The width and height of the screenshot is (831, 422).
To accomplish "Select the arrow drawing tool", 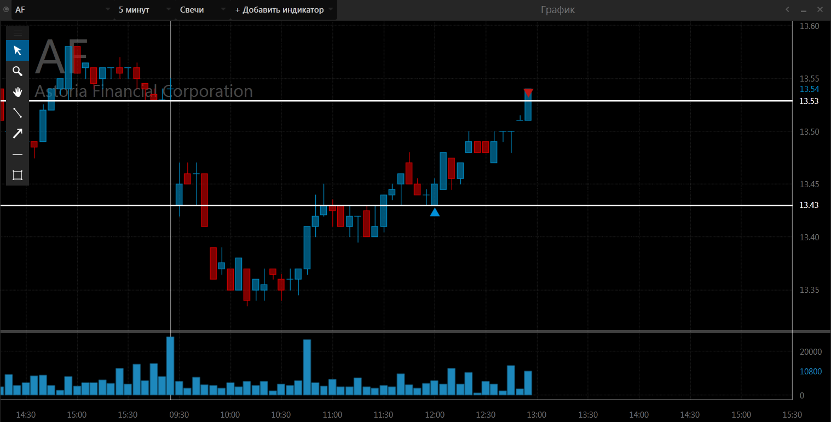I will 18,134.
